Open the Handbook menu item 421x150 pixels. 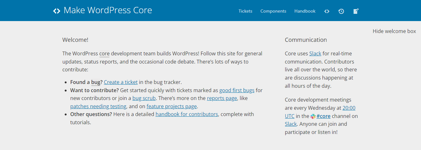point(305,11)
